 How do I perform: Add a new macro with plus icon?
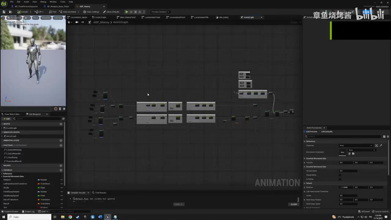click(x=61, y=166)
